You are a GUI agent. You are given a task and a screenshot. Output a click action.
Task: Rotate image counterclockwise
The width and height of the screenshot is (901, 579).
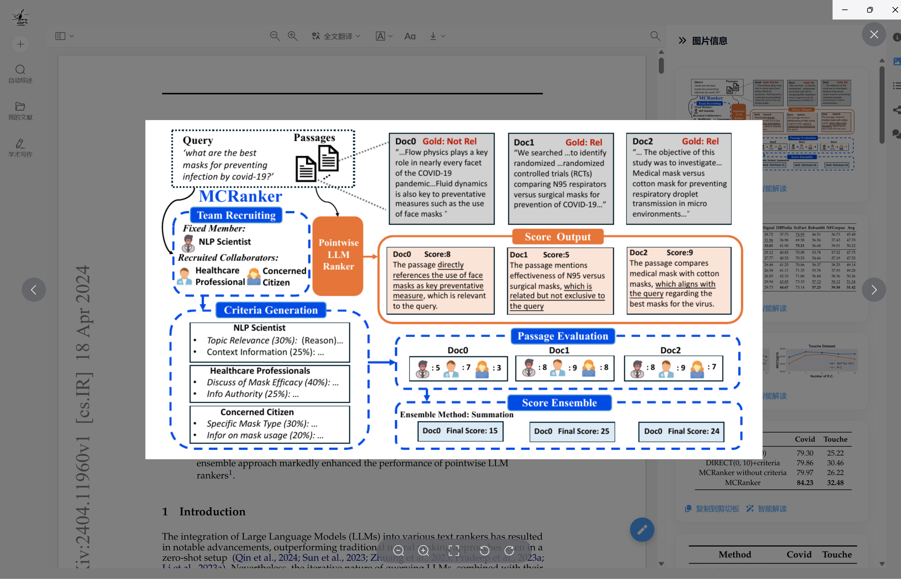point(484,551)
